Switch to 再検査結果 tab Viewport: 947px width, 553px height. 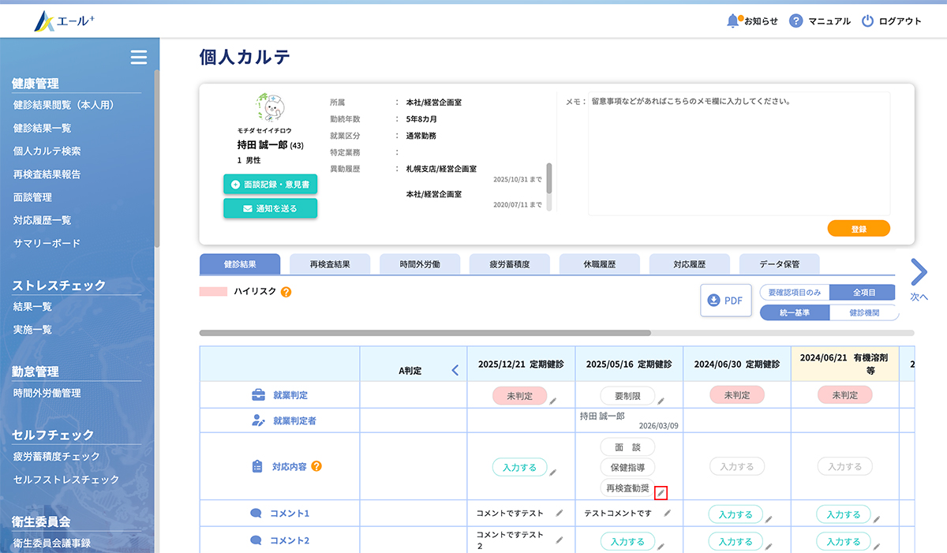click(329, 264)
